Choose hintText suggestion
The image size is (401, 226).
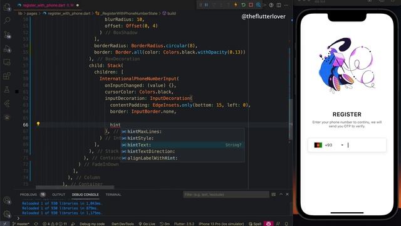click(182, 145)
